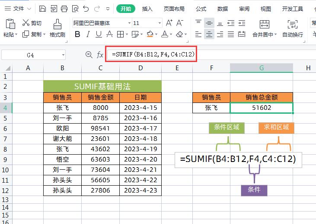
Task: Click the insert function fx icon
Action: [100, 55]
